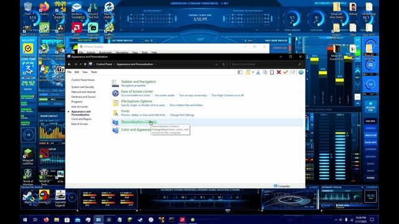Screen dimensions: 399x224
Task: Open the AMD Software desktop shortcut
Action: (x=77, y=29)
